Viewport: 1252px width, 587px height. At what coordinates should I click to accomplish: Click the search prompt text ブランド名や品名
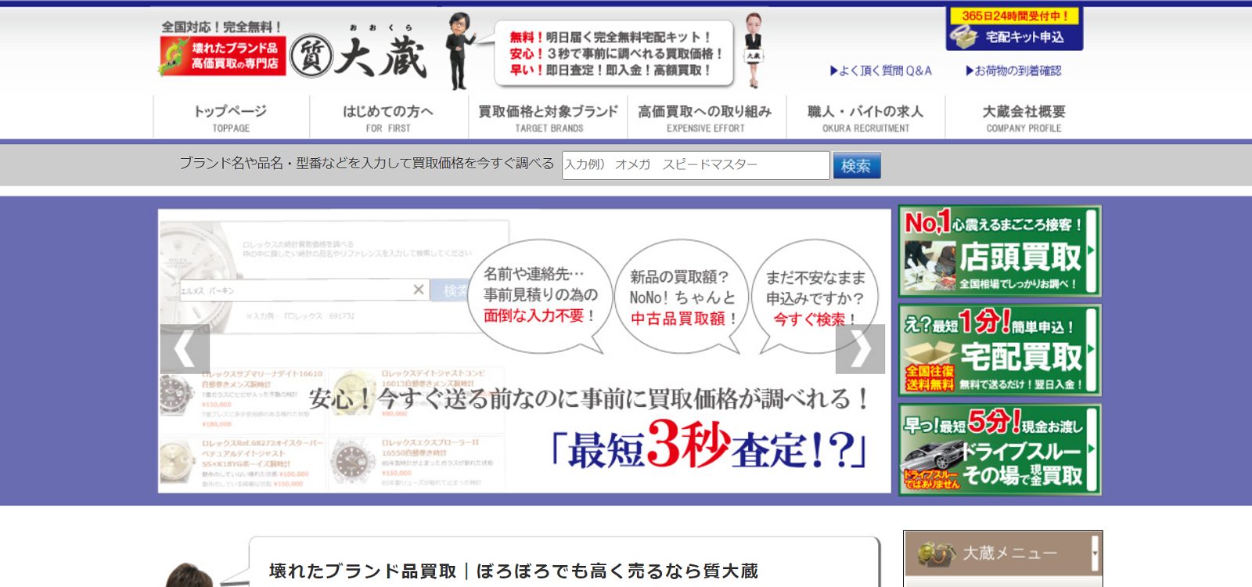[x=366, y=164]
